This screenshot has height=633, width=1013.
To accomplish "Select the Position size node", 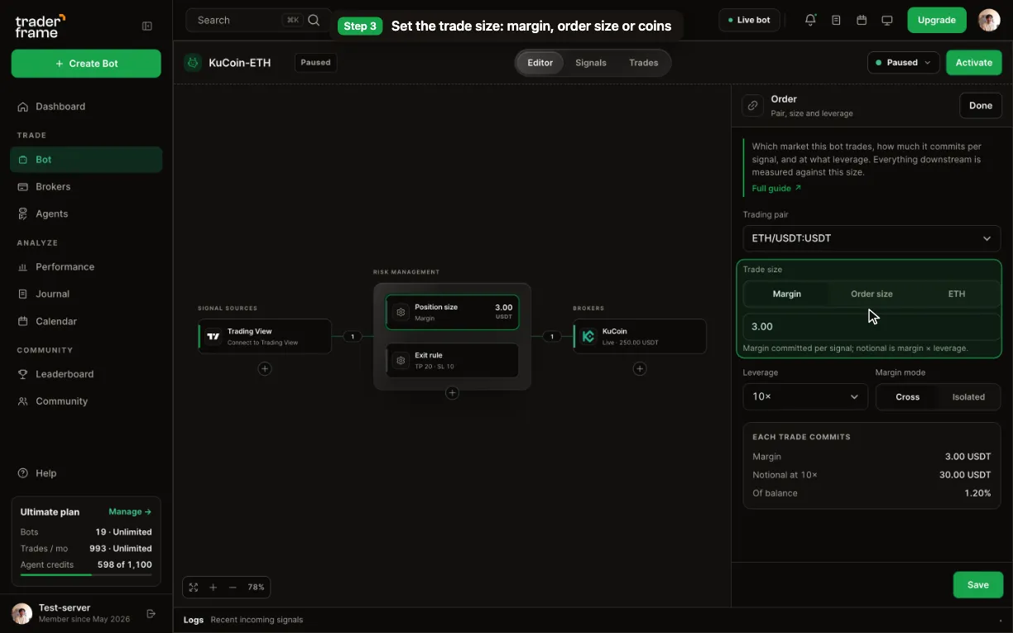I will [452, 312].
